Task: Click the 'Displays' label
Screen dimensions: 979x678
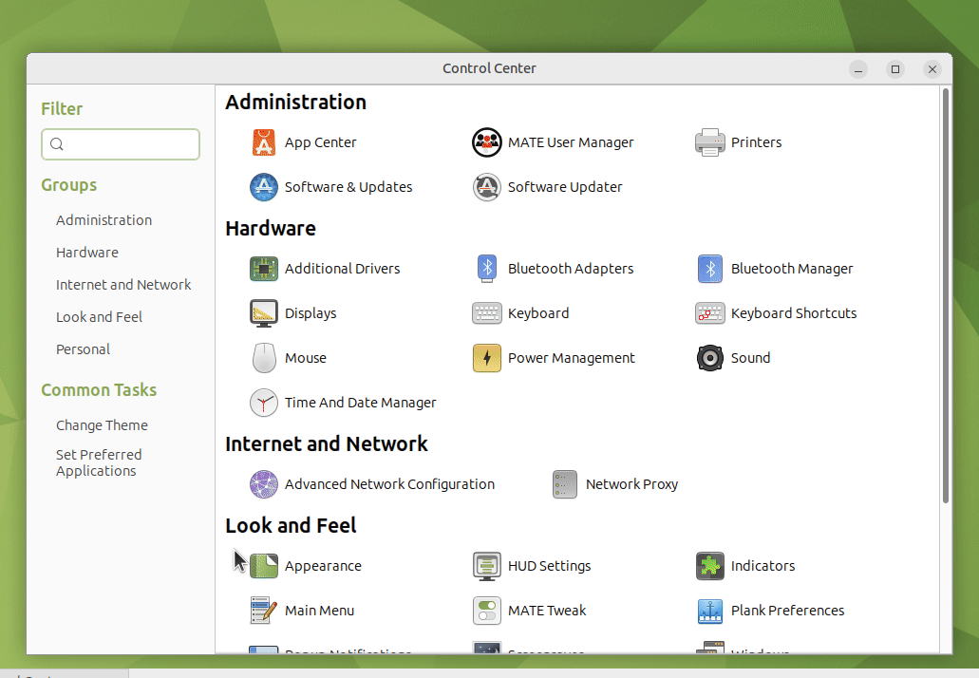Action: coord(311,313)
